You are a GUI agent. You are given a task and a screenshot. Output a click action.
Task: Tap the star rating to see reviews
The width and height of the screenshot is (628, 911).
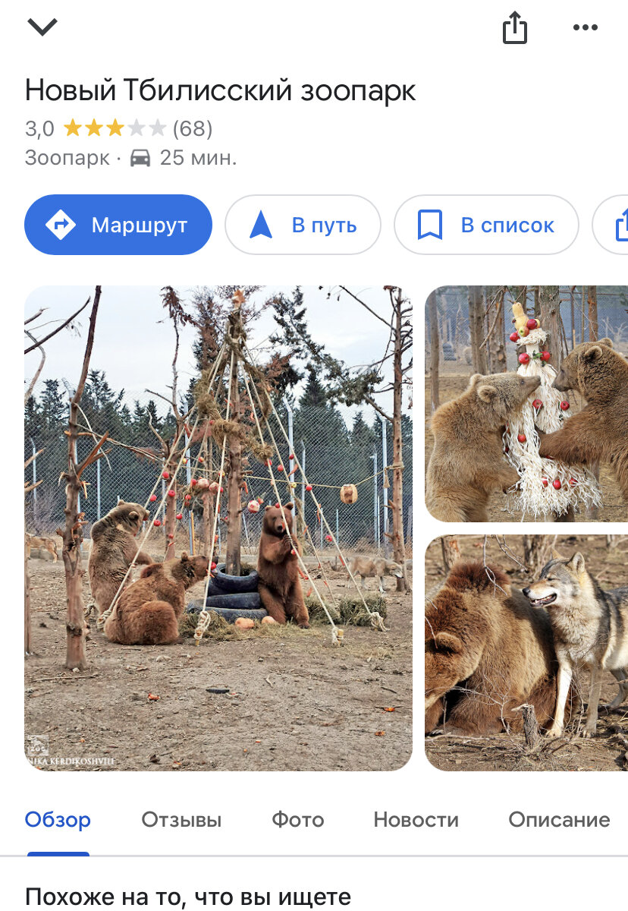click(115, 128)
